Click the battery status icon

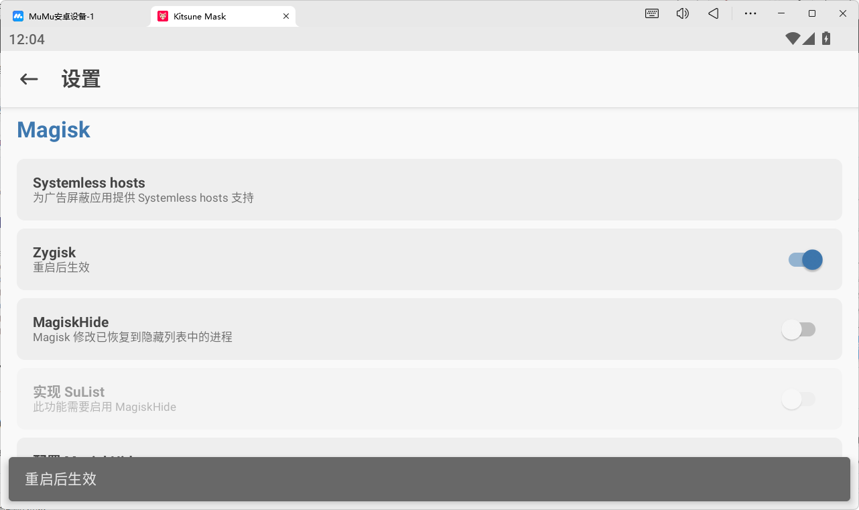(826, 39)
